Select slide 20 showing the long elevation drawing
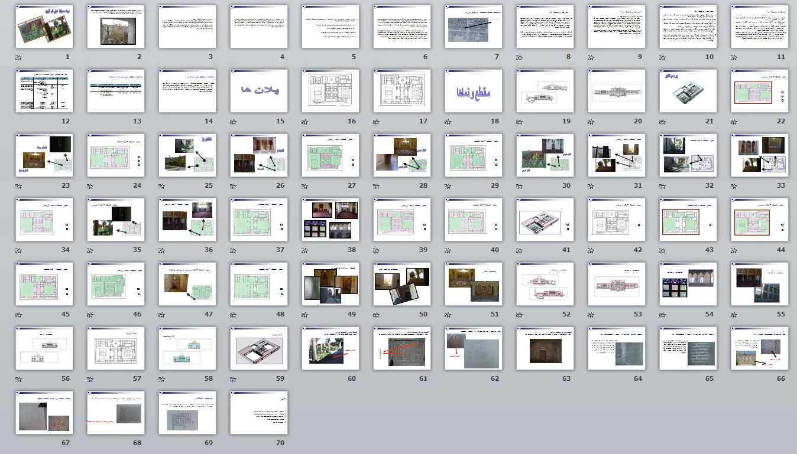The image size is (797, 454). [617, 91]
